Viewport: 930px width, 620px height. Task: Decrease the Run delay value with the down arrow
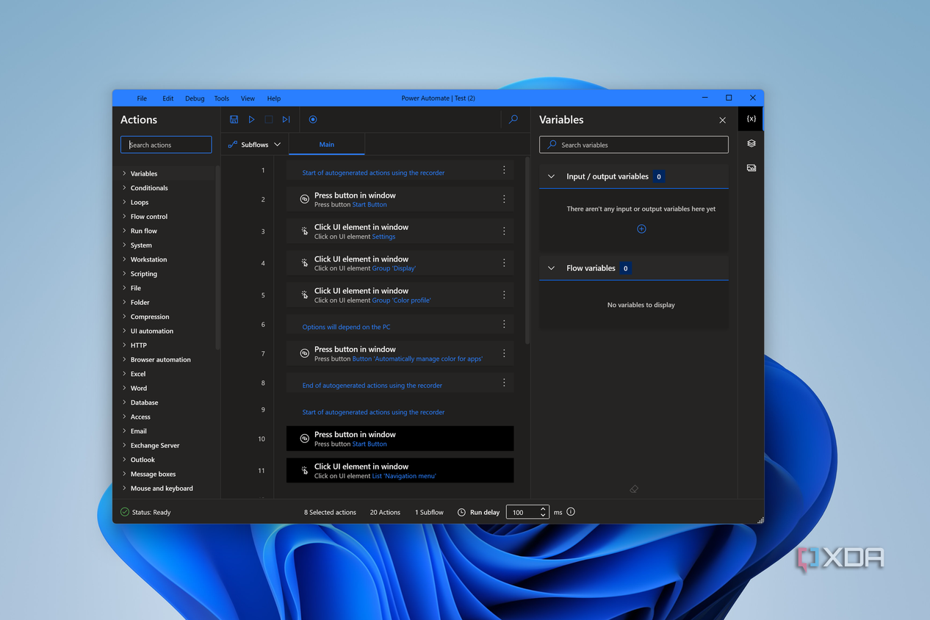pyautogui.click(x=543, y=516)
